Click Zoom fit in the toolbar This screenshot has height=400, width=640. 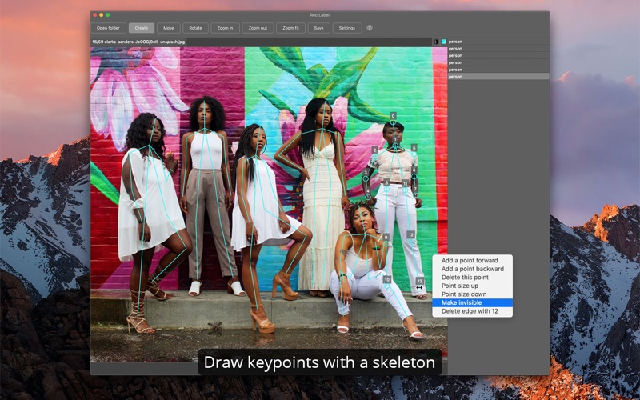[290, 28]
